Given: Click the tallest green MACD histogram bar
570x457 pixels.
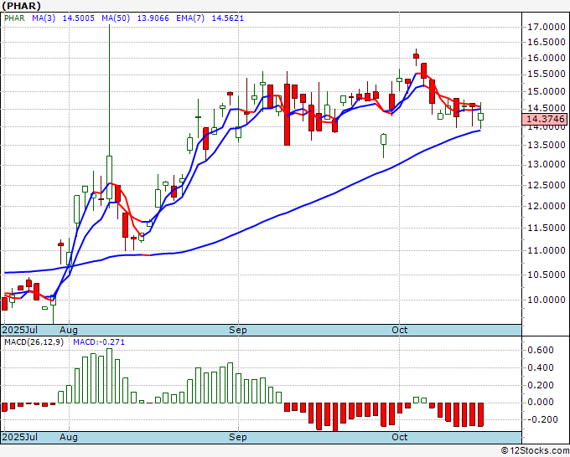Looking at the screenshot, I should tap(109, 376).
